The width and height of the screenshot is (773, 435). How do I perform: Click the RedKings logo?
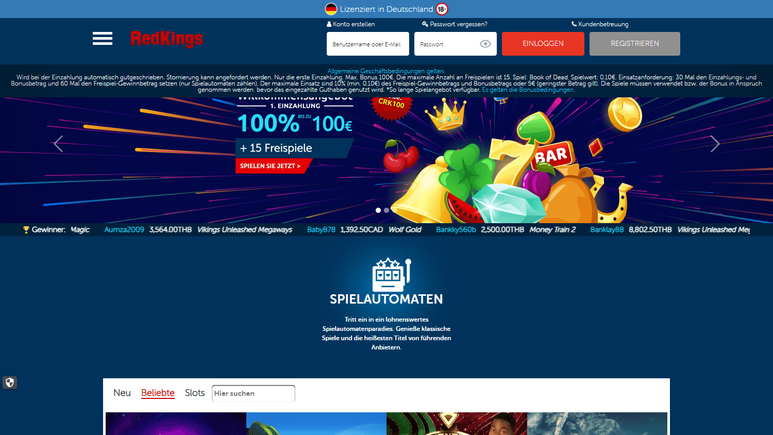tap(166, 39)
